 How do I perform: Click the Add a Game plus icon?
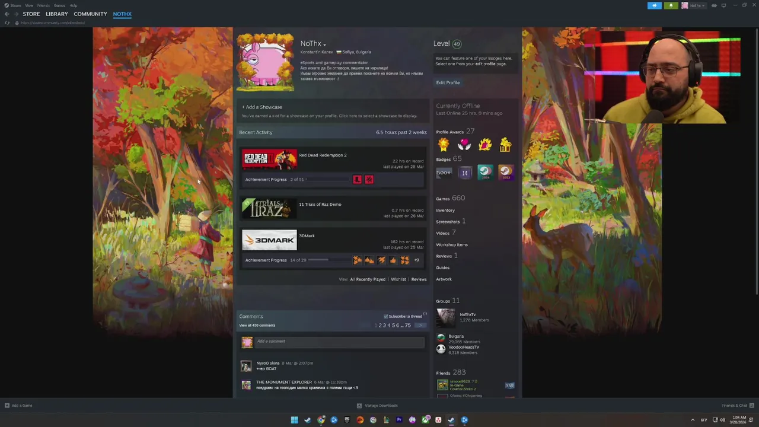pyautogui.click(x=7, y=406)
